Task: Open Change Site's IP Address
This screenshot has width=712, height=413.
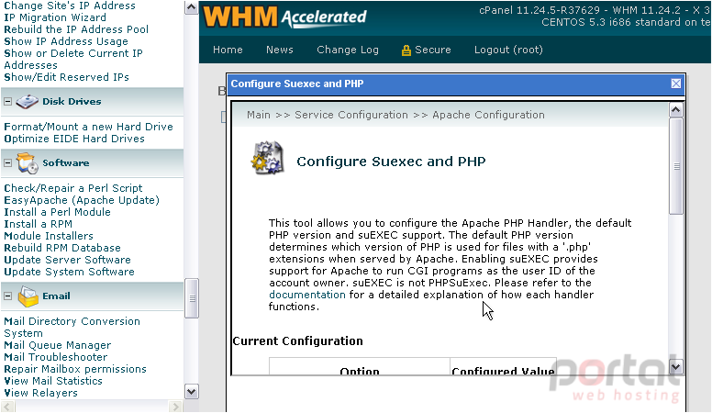Action: coord(70,6)
